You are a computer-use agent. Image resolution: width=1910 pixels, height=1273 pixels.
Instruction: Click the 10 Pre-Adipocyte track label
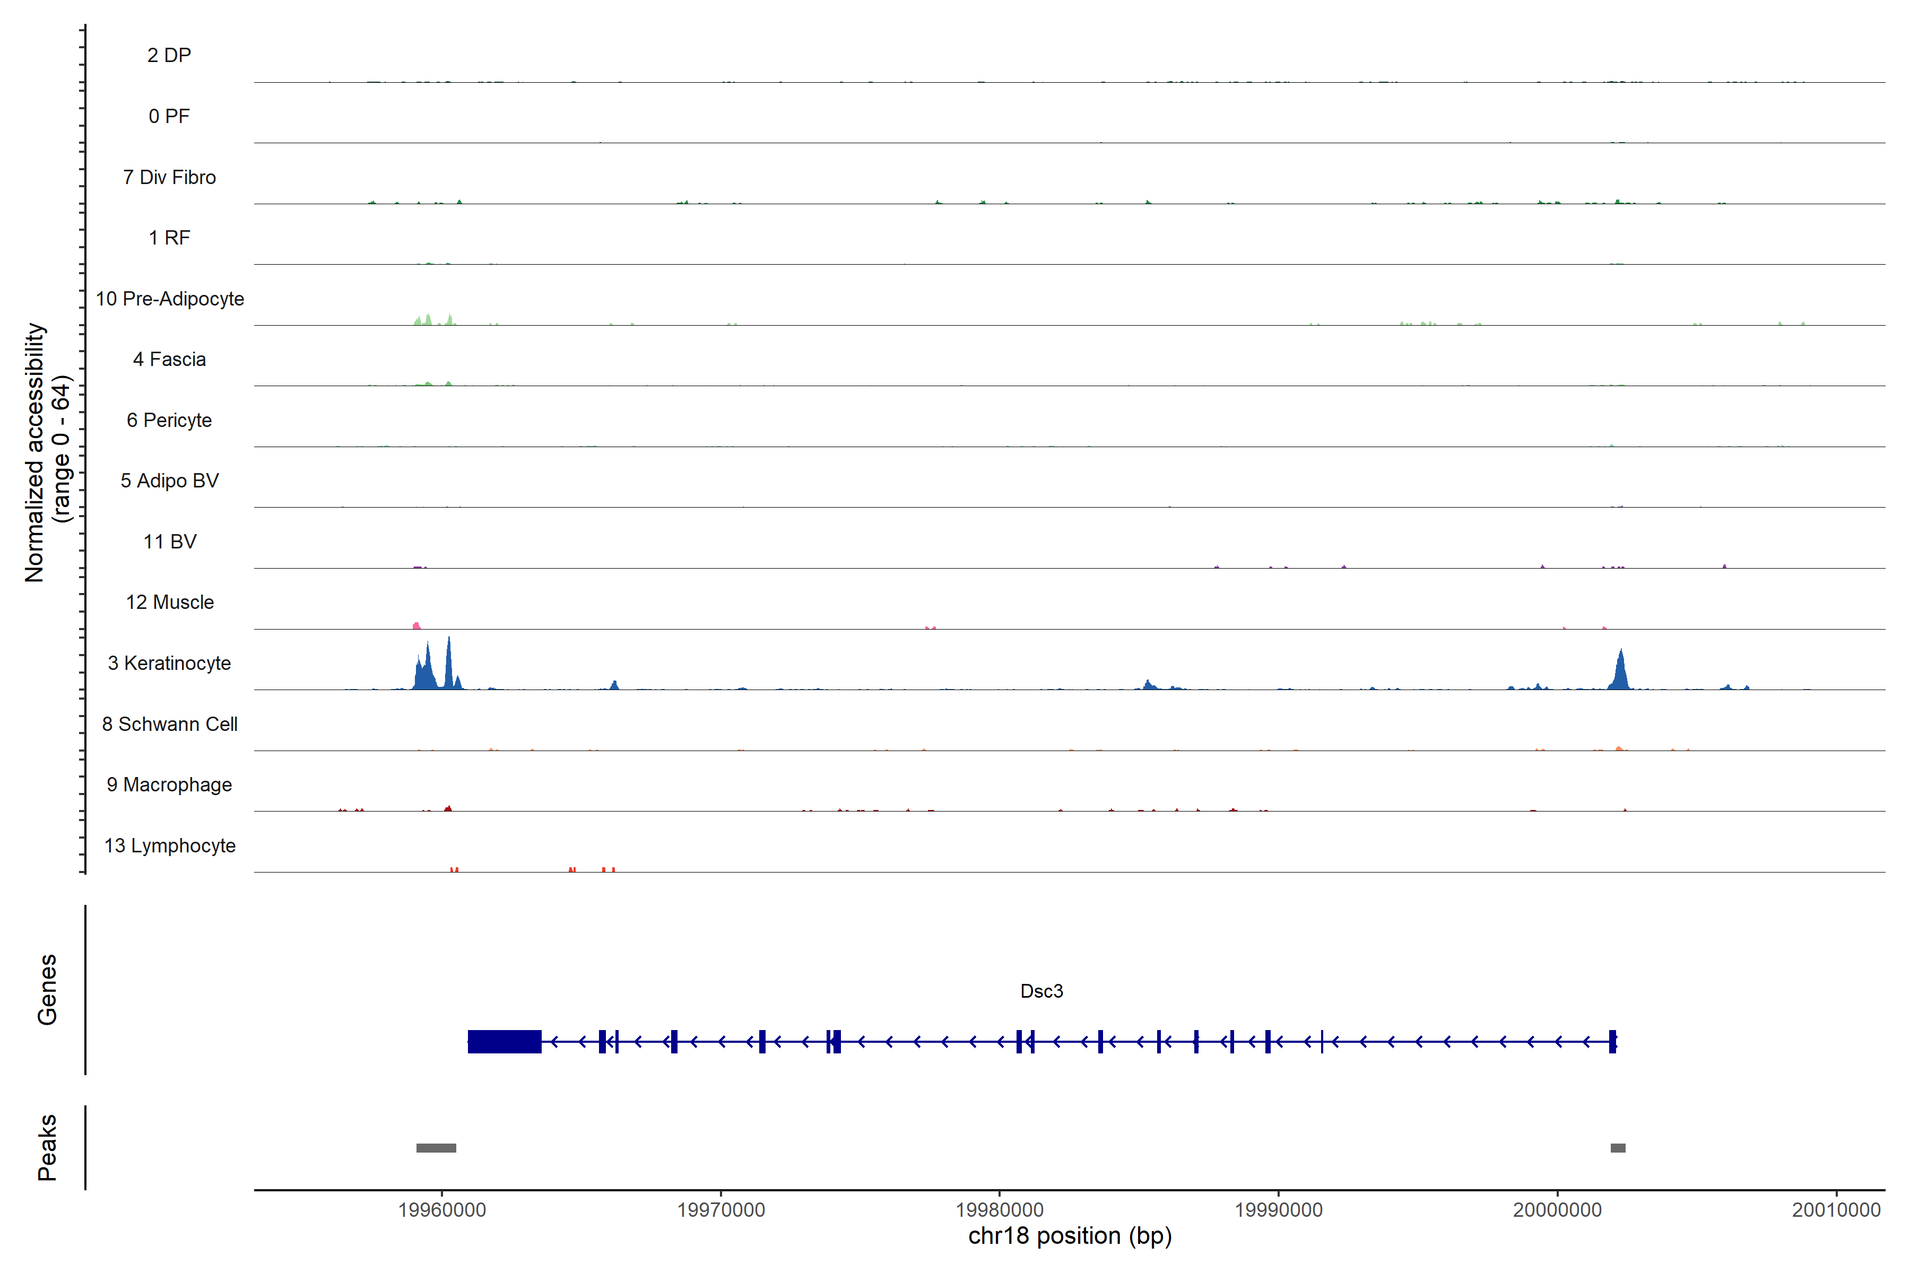click(169, 299)
